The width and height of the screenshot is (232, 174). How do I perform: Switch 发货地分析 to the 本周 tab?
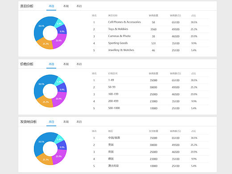(66, 122)
